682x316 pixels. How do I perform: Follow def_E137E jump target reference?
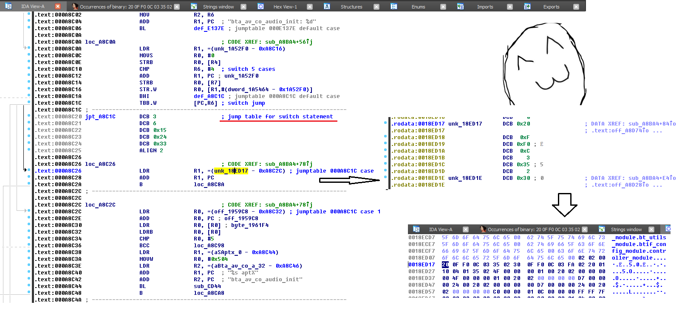(x=209, y=28)
